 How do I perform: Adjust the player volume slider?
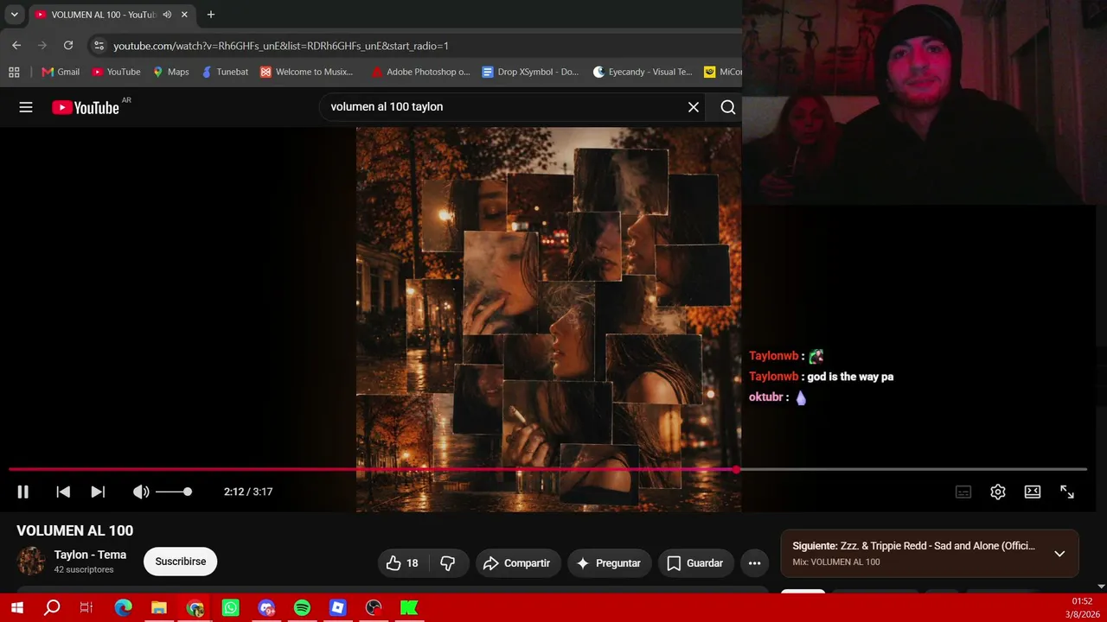tap(173, 492)
